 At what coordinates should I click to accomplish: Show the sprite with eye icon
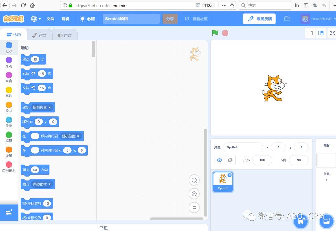219,160
